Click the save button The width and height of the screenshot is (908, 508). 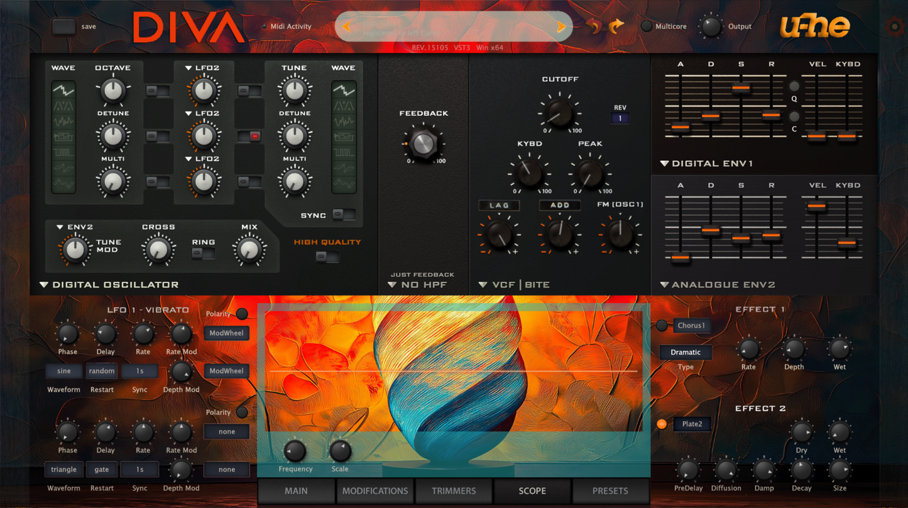[63, 26]
